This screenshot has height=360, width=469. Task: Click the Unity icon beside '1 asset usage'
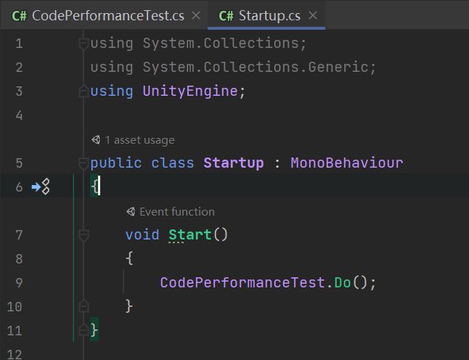96,139
